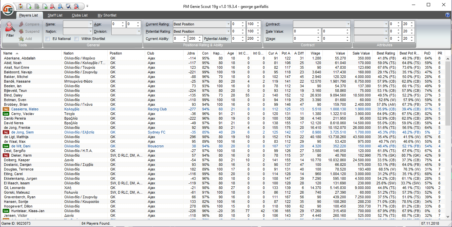The width and height of the screenshot is (452, 227).
Task: Expand the Current Rating position dropdown
Action: coord(228,24)
